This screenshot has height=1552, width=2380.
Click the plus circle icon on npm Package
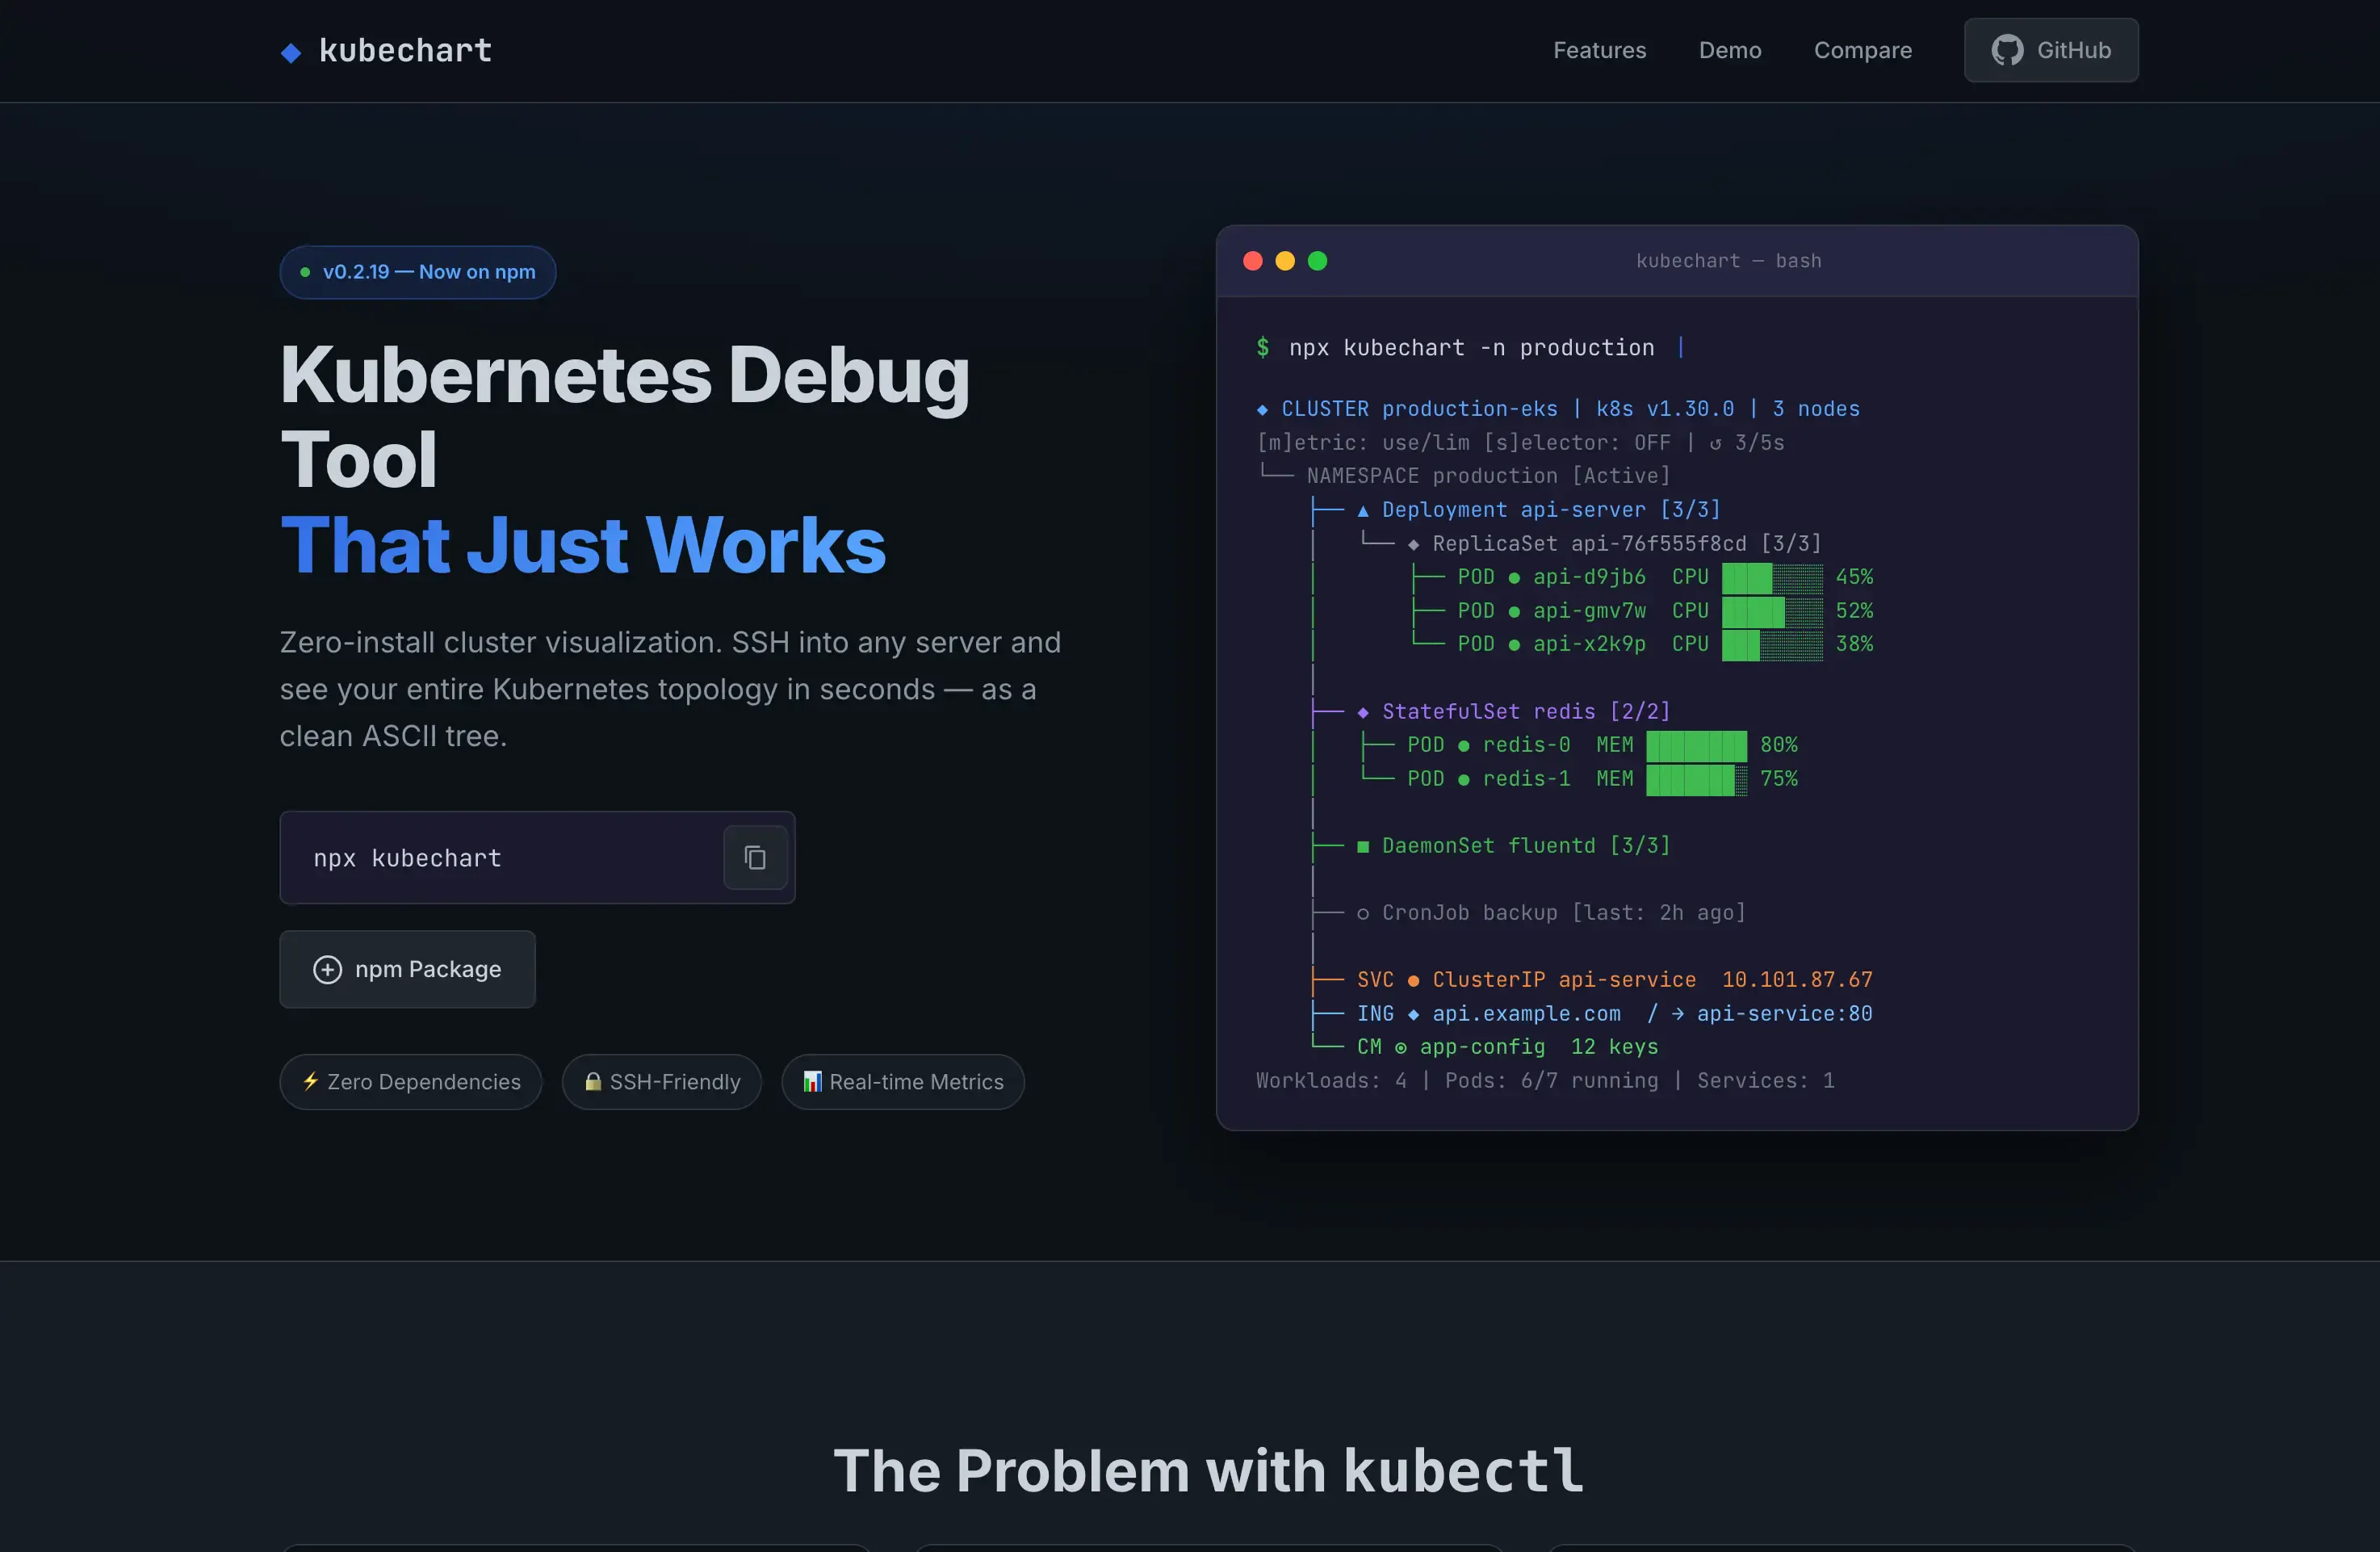(327, 969)
